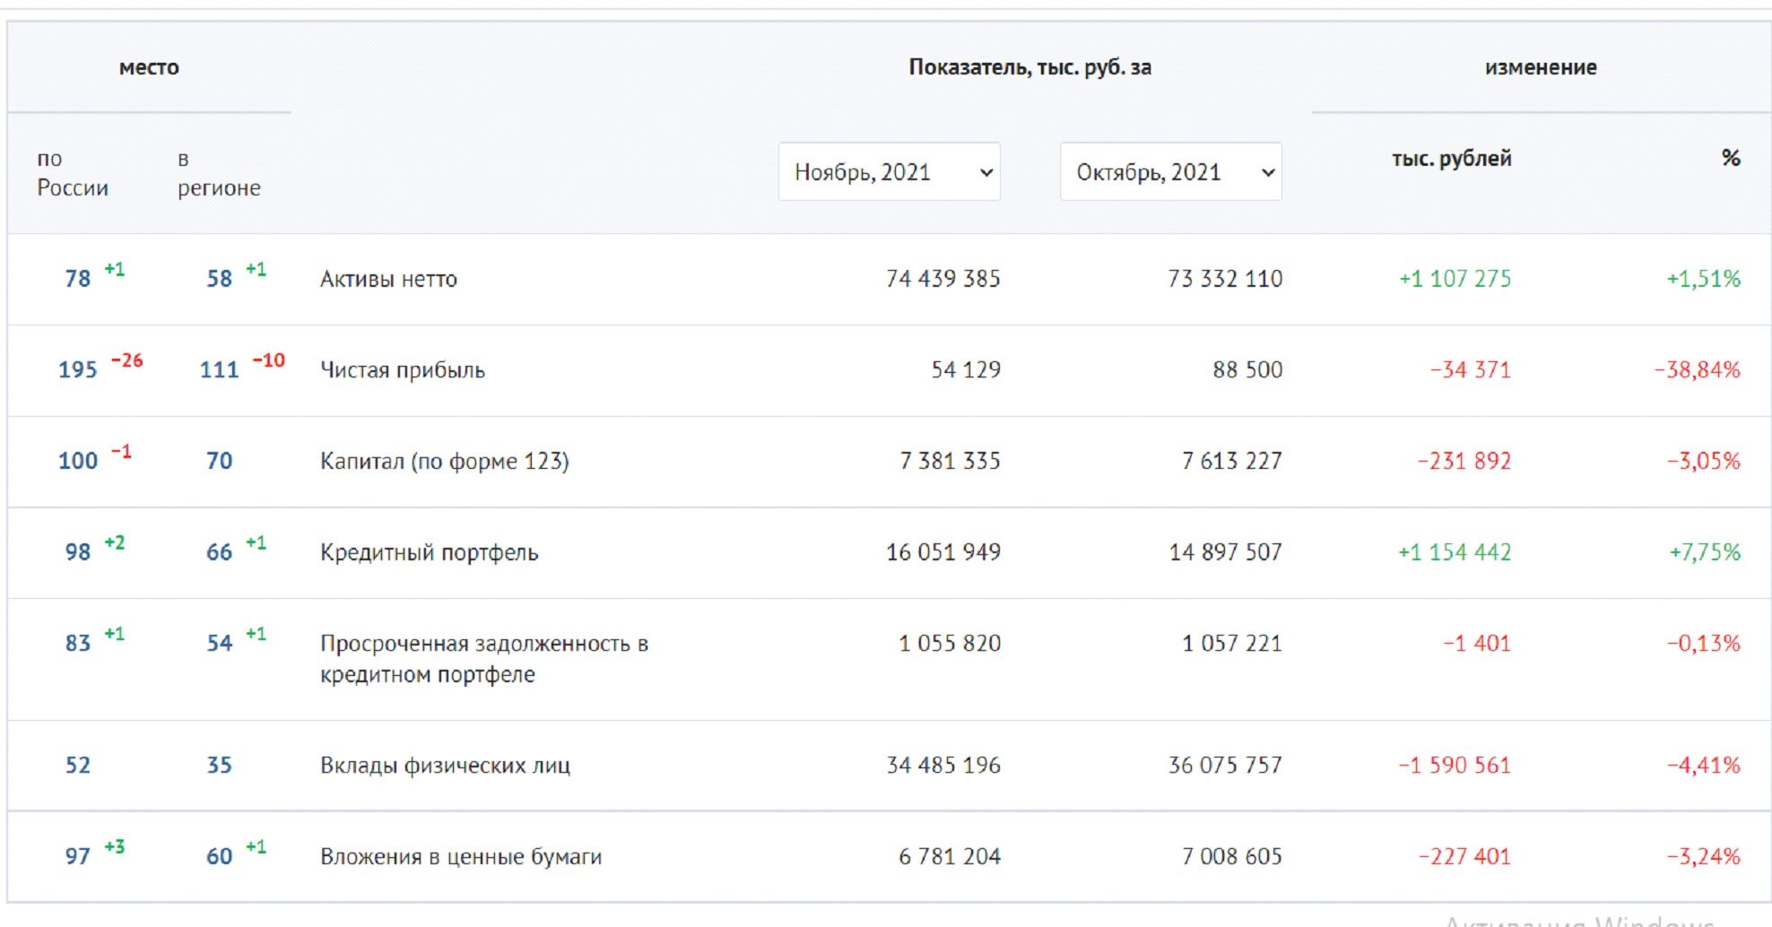Image resolution: width=1772 pixels, height=927 pixels.
Task: Click the change value +1 107 275
Action: 1455,279
